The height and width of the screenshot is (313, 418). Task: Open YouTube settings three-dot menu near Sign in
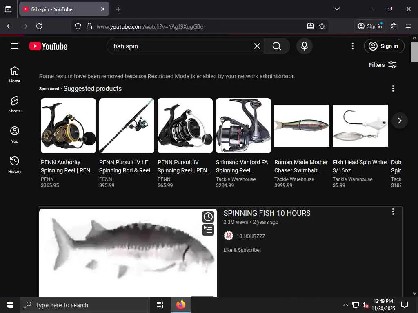[353, 46]
